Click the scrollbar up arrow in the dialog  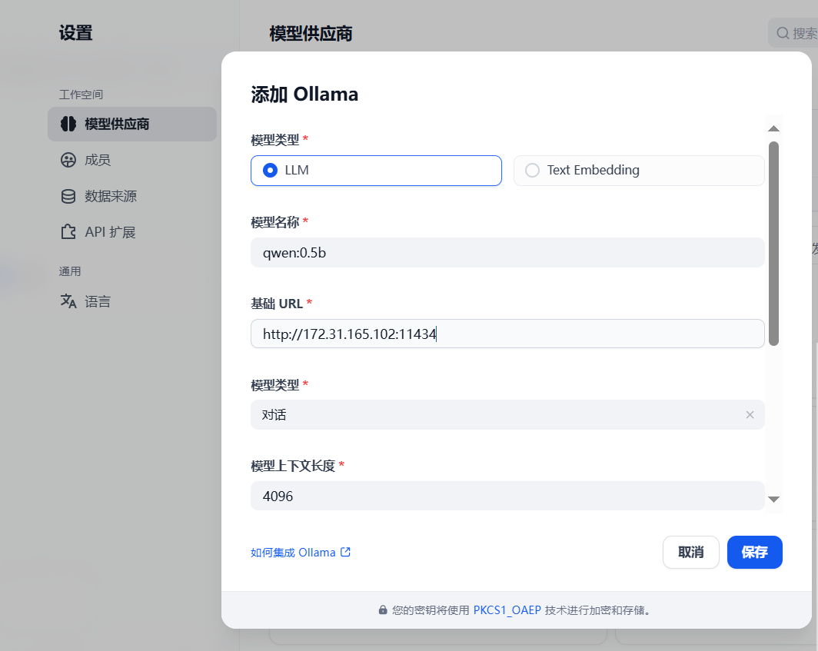click(773, 128)
